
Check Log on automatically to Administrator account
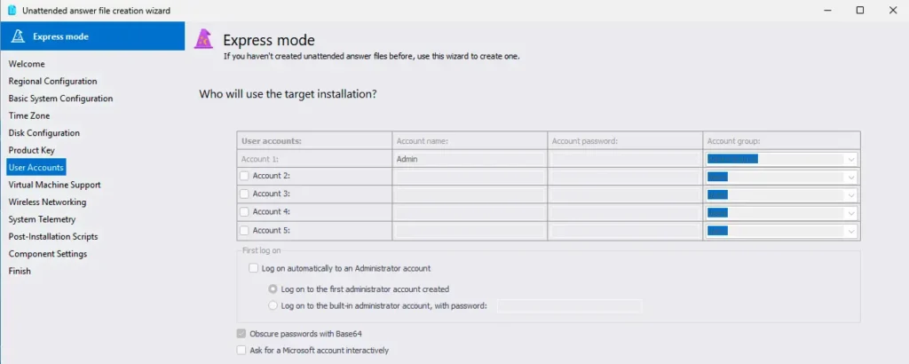coord(253,268)
